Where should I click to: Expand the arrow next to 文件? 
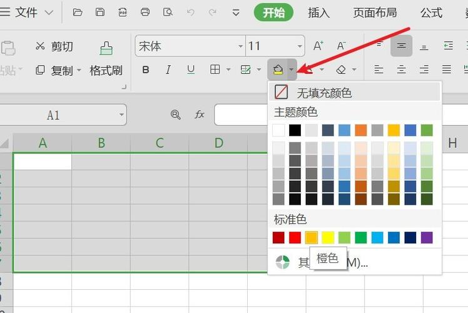[49, 13]
